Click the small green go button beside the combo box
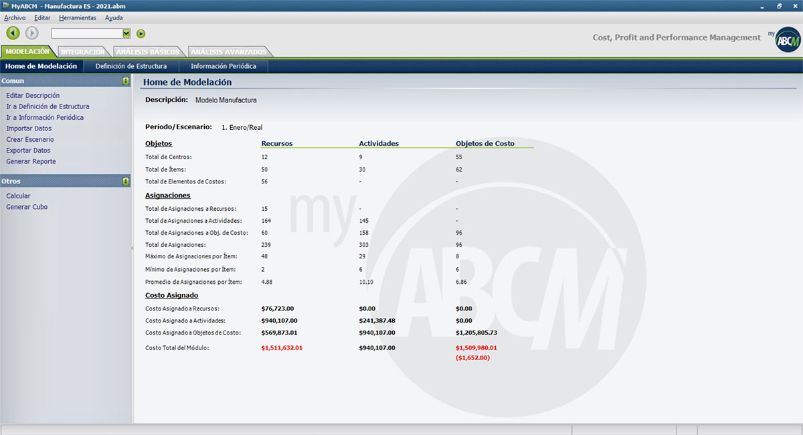 (x=141, y=33)
